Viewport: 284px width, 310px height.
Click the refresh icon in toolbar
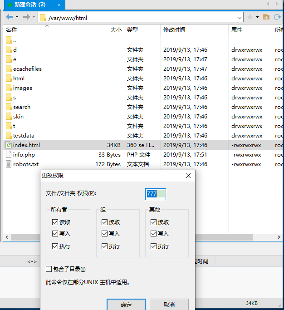point(277,17)
